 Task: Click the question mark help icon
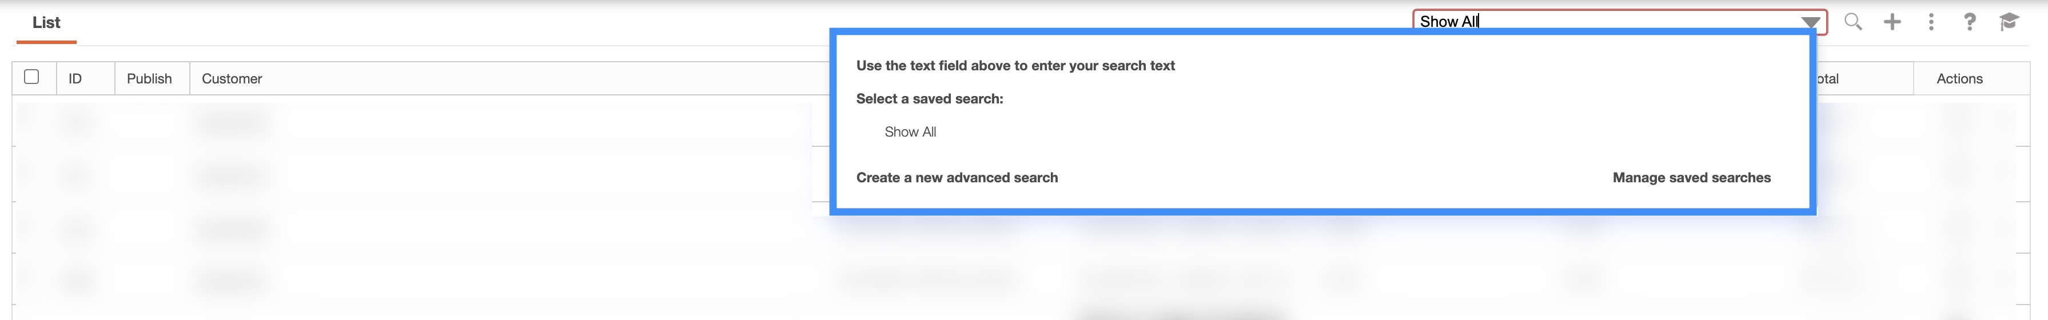click(1969, 22)
